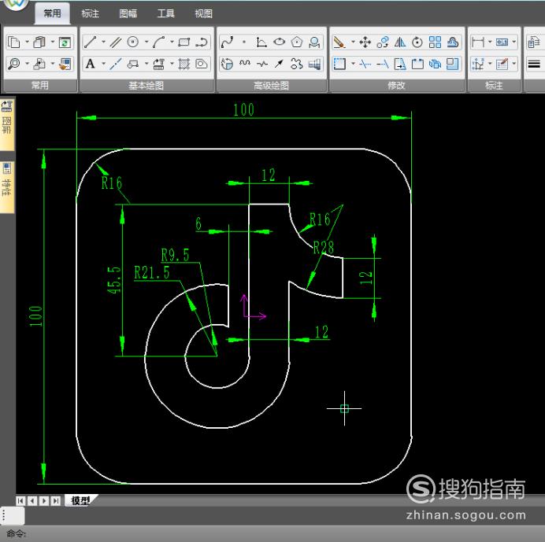Go to next layout tab arrow

[44, 500]
